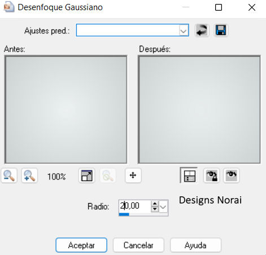Toggle proof eye preview on image
The height and width of the screenshot is (255, 266).
coord(232,175)
